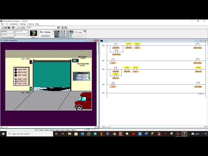Open the Edit menu
Image resolution: width=208 pixels, height=156 pixels.
pos(6,24)
